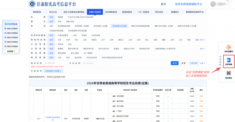The height and width of the screenshot is (122, 235).
Task: Check the row checkbox for school 8027
Action: point(31,118)
